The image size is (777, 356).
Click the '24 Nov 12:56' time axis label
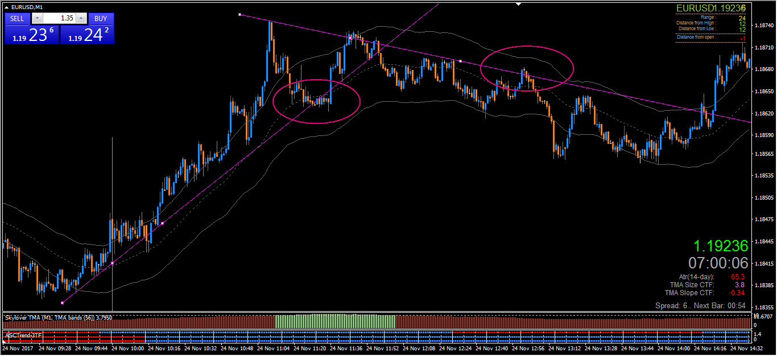coord(528,348)
